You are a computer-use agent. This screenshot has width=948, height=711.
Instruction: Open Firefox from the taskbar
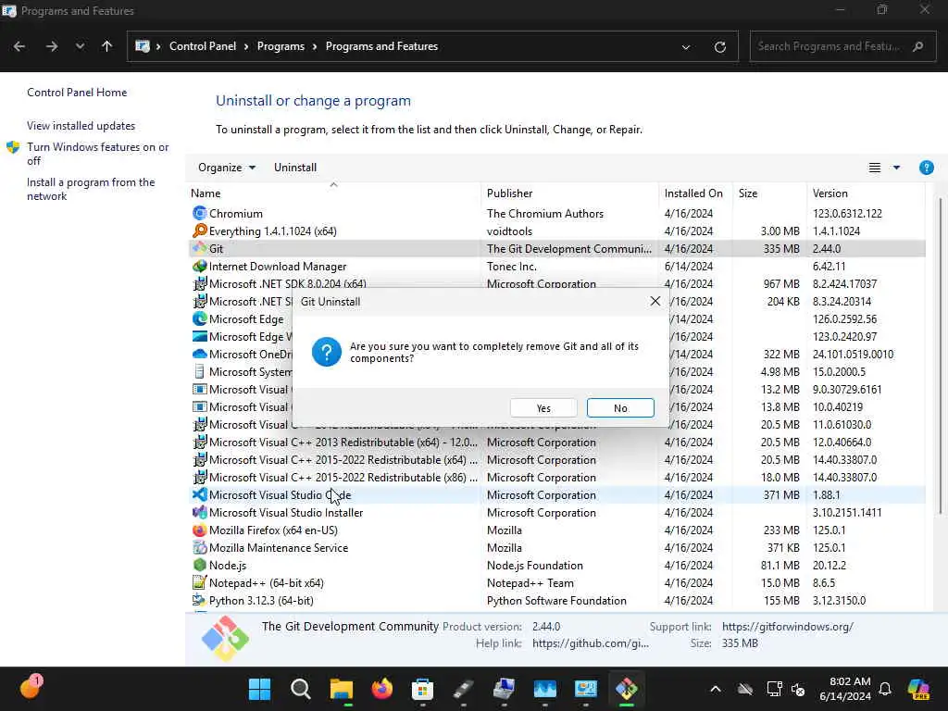(x=381, y=689)
